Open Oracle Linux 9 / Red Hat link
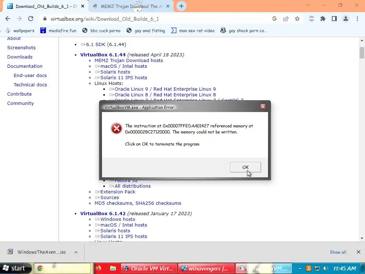This screenshot has width=365, height=274. click(165, 89)
